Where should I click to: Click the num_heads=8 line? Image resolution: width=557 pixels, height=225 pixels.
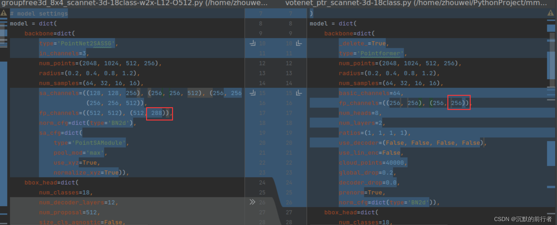click(x=360, y=113)
